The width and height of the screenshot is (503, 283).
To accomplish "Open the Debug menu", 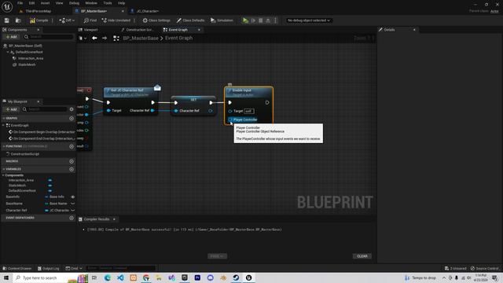I will (74, 3).
